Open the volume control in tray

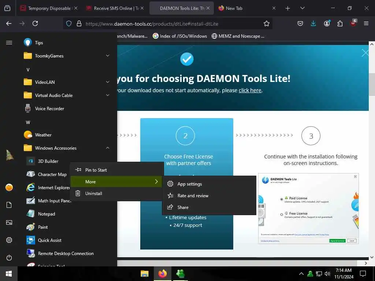tap(327, 274)
